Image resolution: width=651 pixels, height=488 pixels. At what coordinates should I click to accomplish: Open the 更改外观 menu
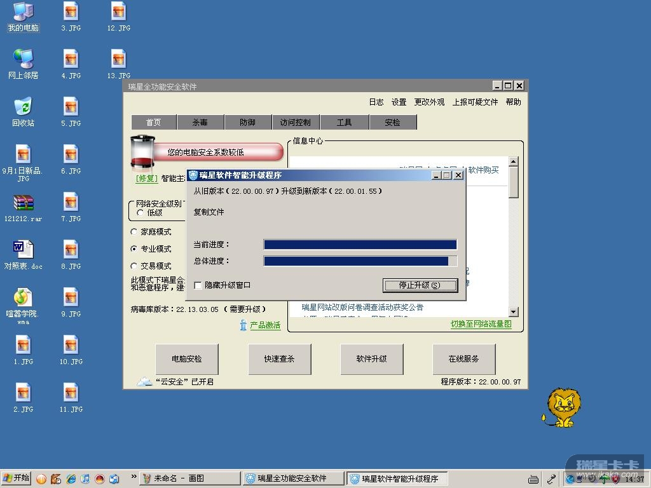pos(429,102)
